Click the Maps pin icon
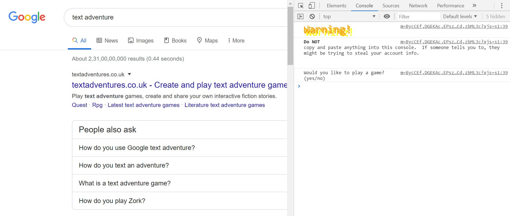This screenshot has width=510, height=216. pyautogui.click(x=199, y=40)
